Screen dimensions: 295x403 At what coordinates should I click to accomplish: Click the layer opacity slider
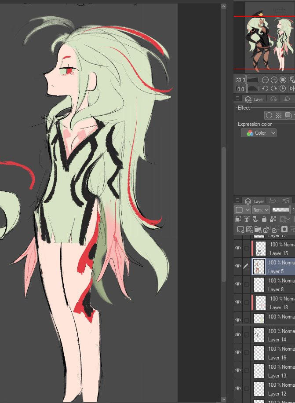(282, 210)
